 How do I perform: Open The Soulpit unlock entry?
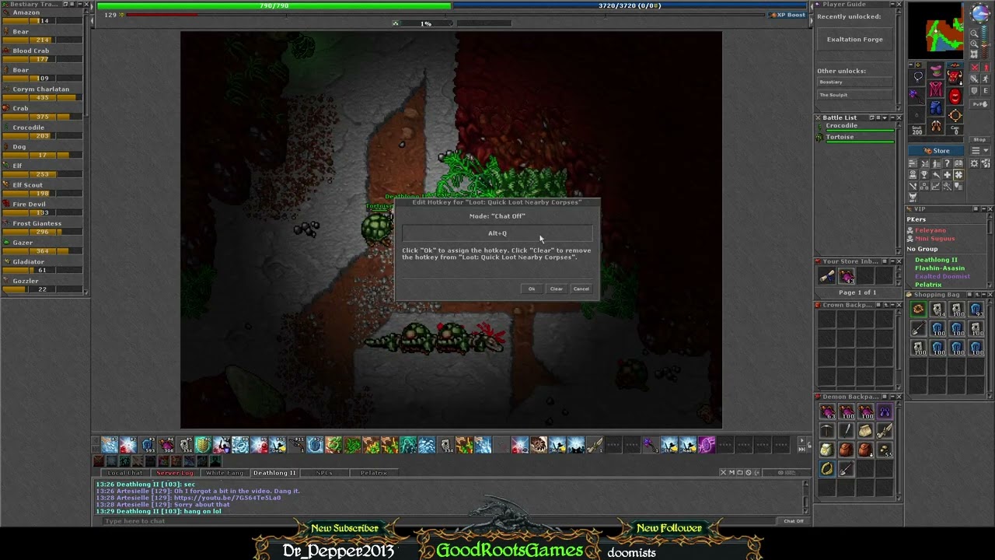click(855, 95)
